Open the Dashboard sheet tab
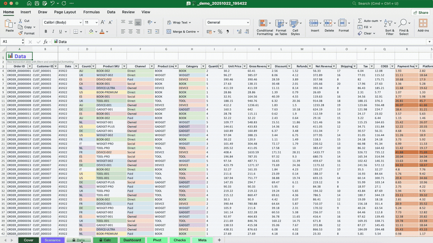 tap(132, 240)
